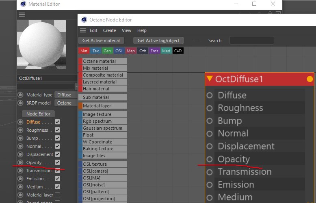Click the Medium input port on the node

click(x=210, y=198)
